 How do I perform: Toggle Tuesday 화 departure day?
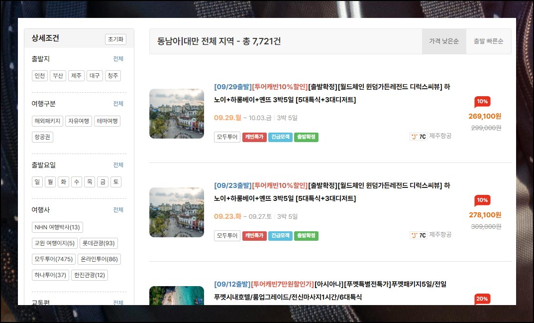tap(63, 182)
